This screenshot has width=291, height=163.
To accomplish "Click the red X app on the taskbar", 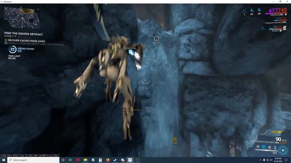I will (x=78, y=160).
